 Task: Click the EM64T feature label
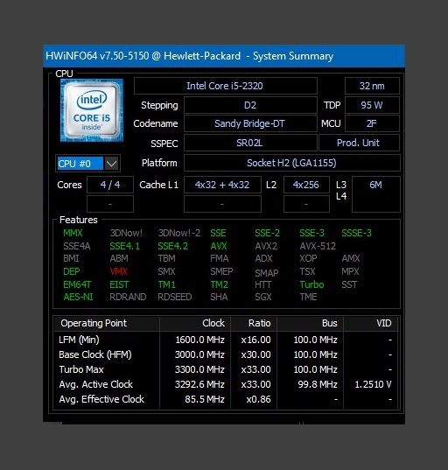pyautogui.click(x=77, y=284)
